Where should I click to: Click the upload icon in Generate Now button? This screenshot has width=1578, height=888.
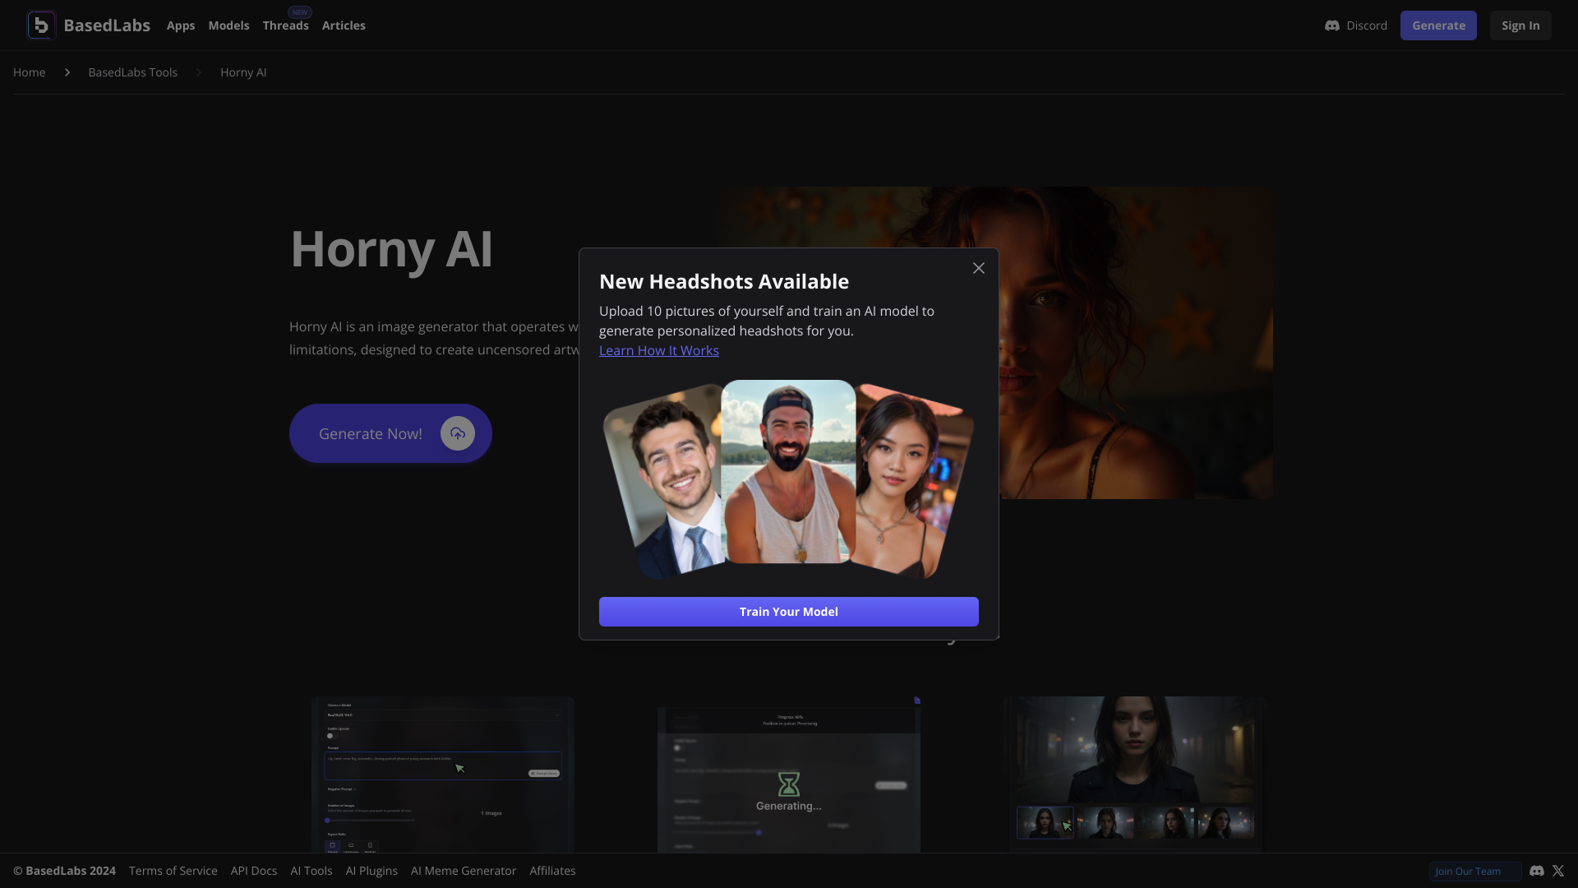click(x=458, y=433)
